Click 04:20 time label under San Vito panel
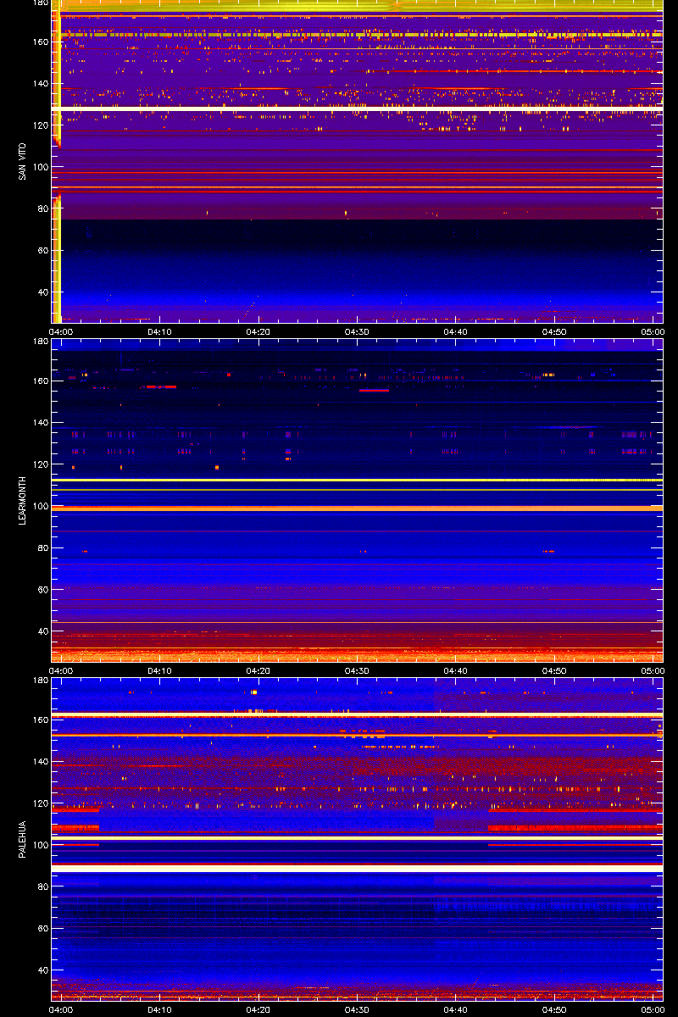 point(258,331)
